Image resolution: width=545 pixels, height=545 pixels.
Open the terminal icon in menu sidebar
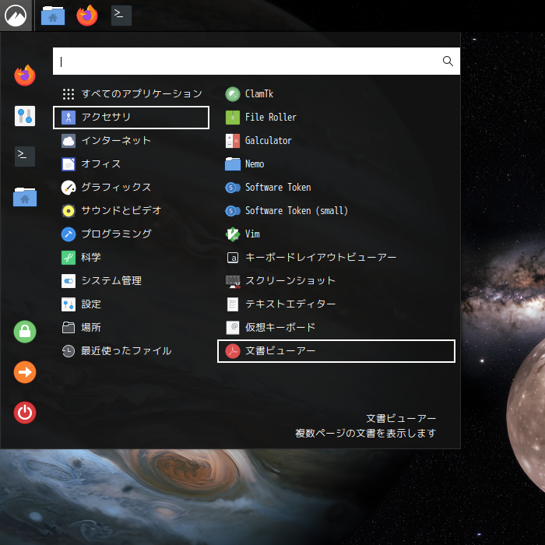[25, 156]
